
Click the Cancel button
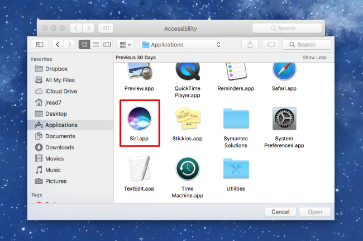280,212
